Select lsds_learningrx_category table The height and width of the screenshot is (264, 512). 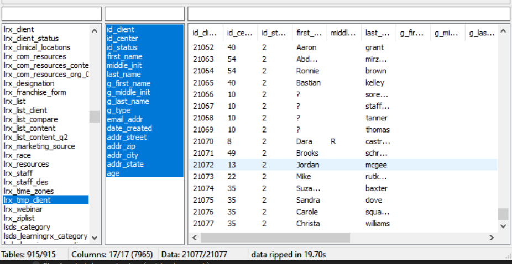(45, 236)
